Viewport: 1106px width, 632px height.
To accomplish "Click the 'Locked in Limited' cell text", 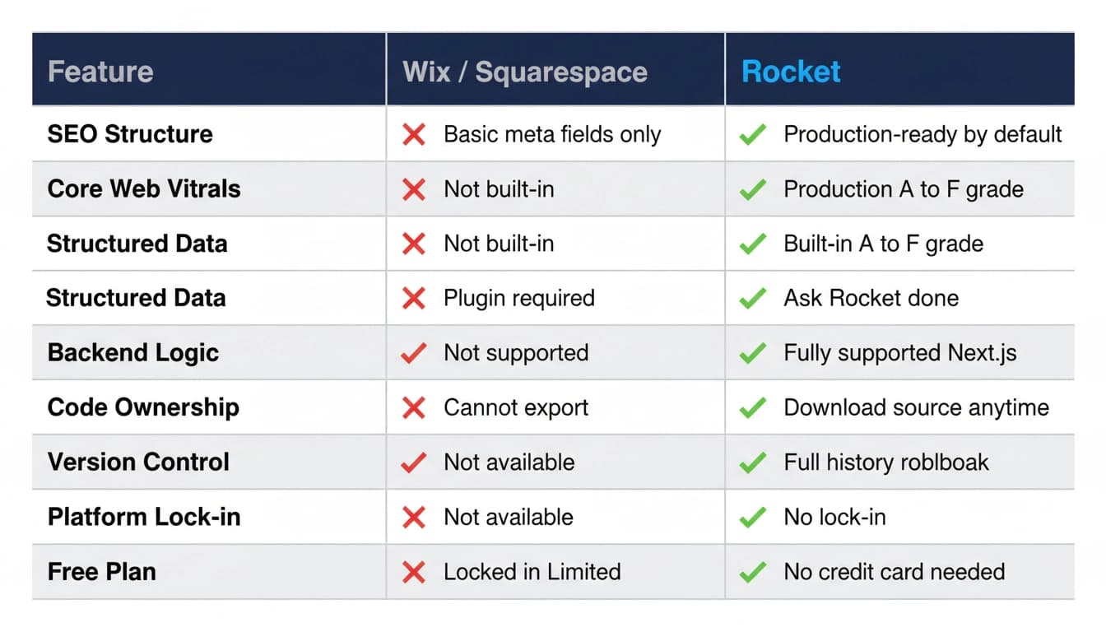I will (532, 572).
